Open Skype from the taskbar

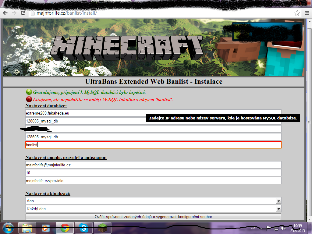(84, 228)
